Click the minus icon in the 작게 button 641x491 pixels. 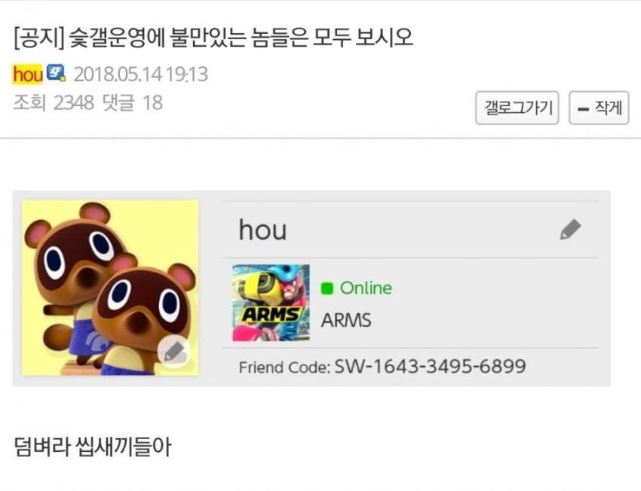pos(584,109)
